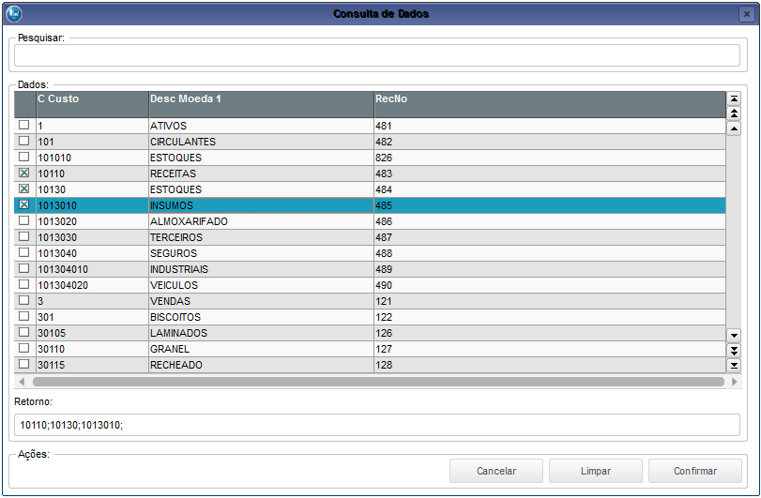This screenshot has width=761, height=498.
Task: Click the page-down double arrow icon
Action: (x=734, y=350)
